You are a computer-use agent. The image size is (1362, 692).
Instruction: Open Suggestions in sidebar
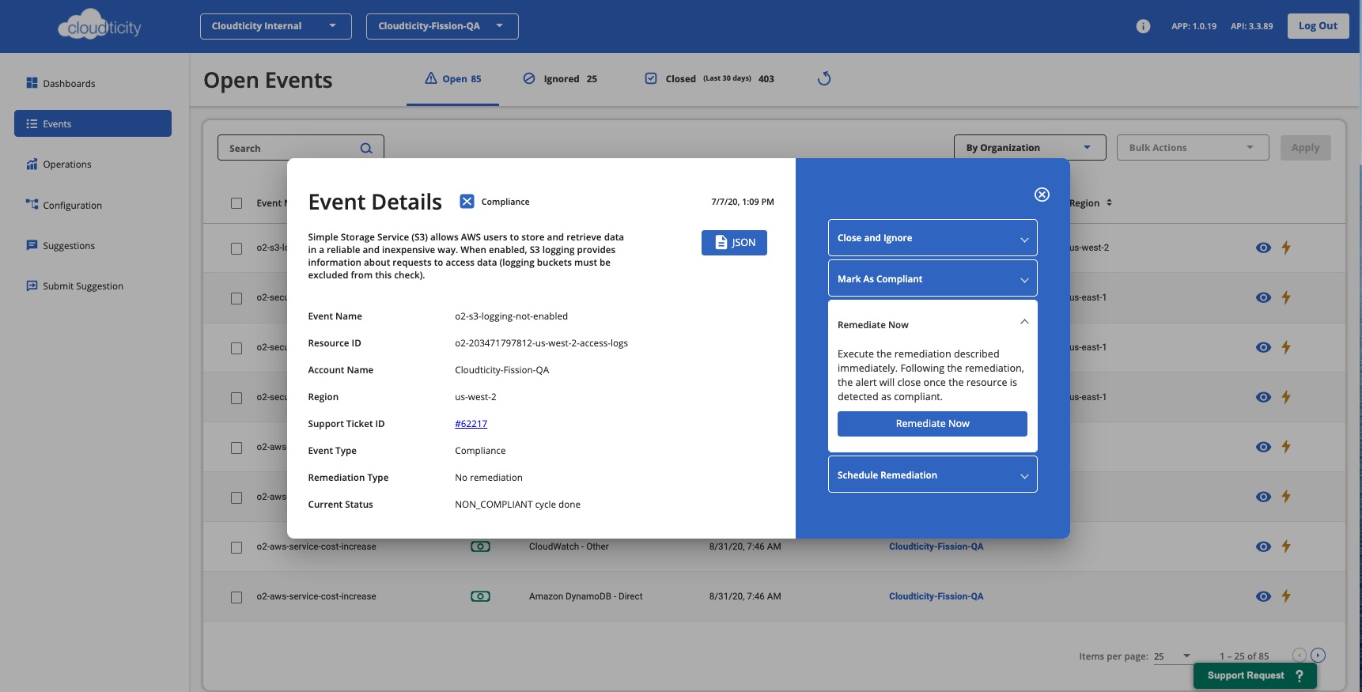[x=93, y=245]
